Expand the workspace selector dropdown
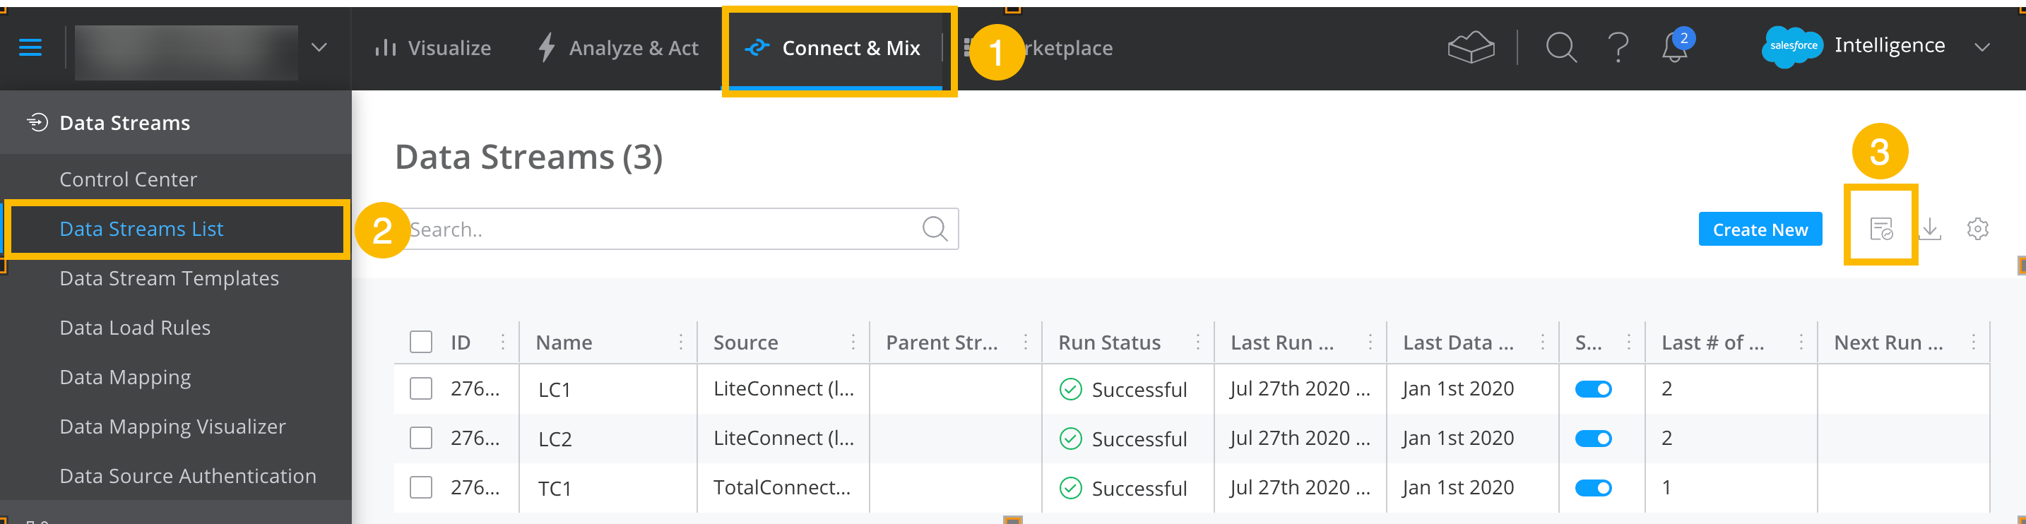 click(319, 47)
